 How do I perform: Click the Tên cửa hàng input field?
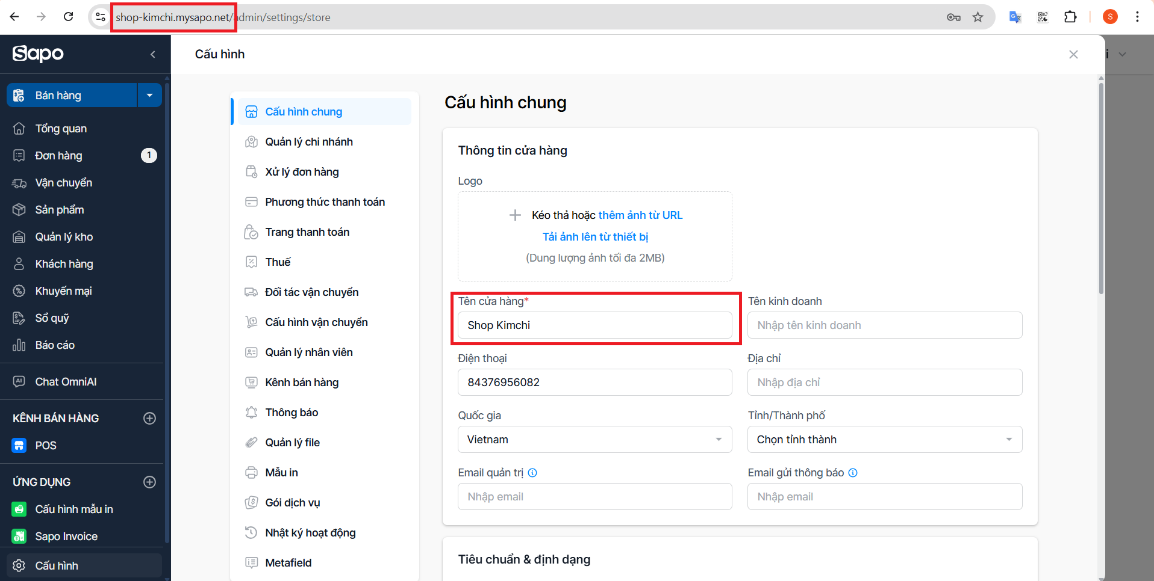click(x=595, y=325)
